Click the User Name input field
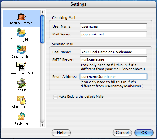The width and height of the screenshot is (157, 139). tap(114, 26)
